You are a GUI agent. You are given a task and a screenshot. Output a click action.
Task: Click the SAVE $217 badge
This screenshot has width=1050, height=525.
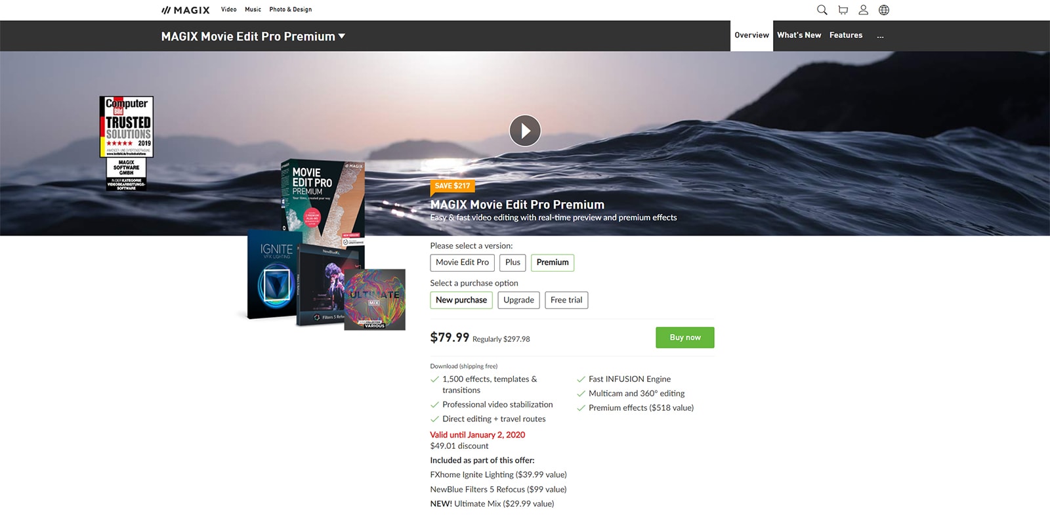click(x=452, y=186)
